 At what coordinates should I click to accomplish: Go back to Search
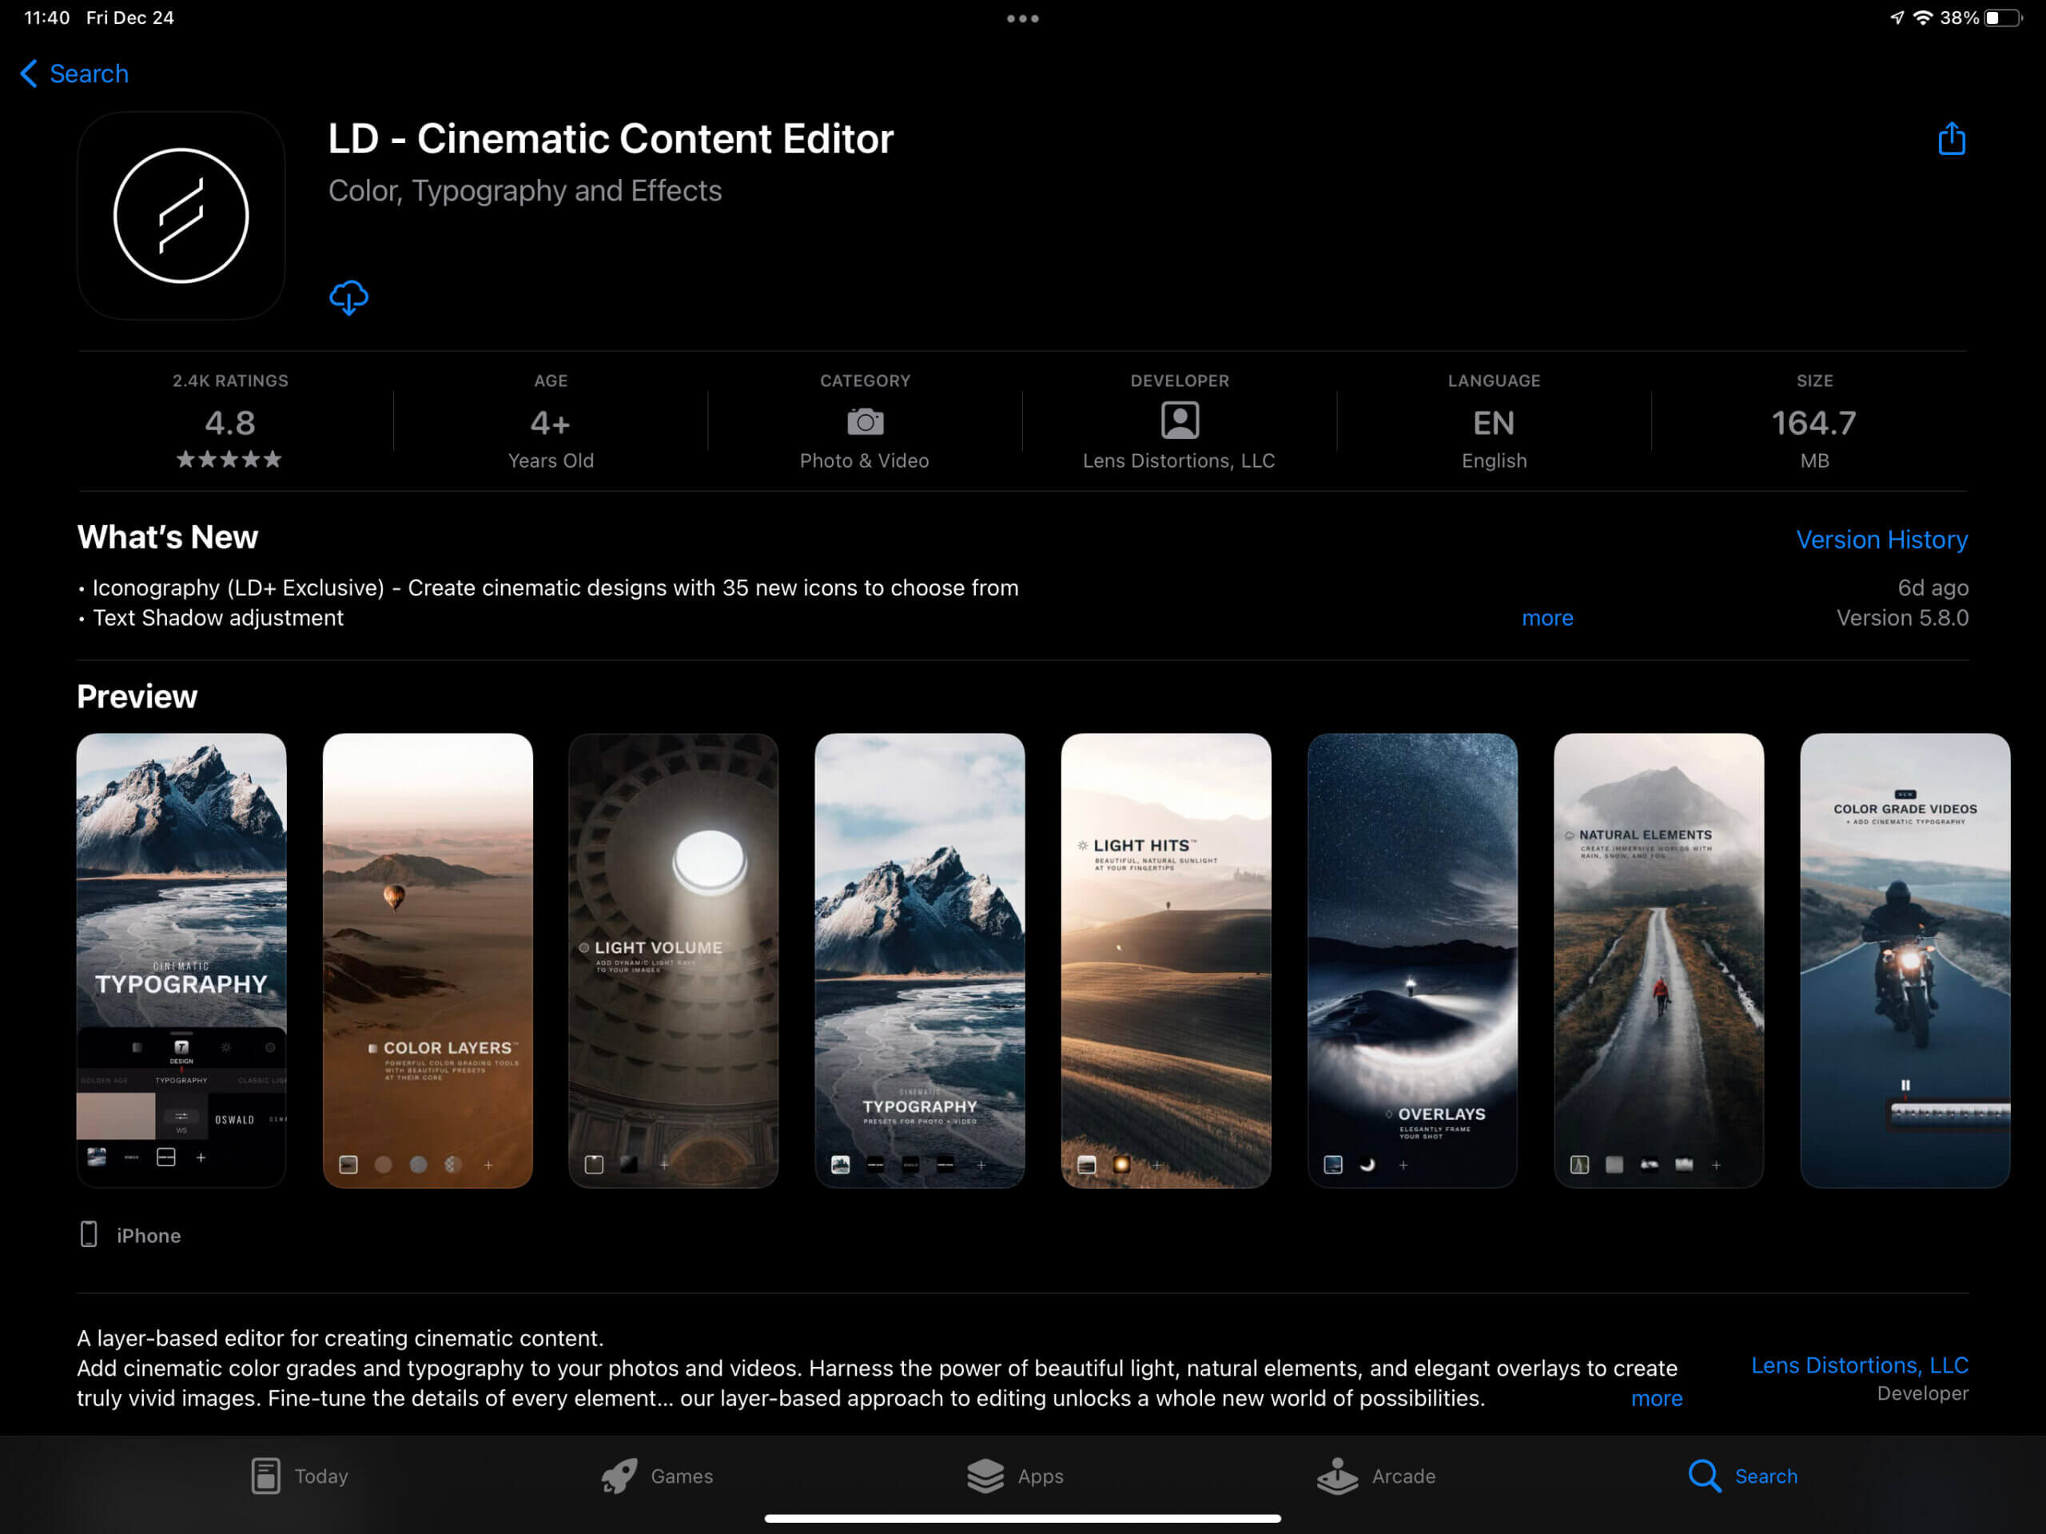(74, 74)
